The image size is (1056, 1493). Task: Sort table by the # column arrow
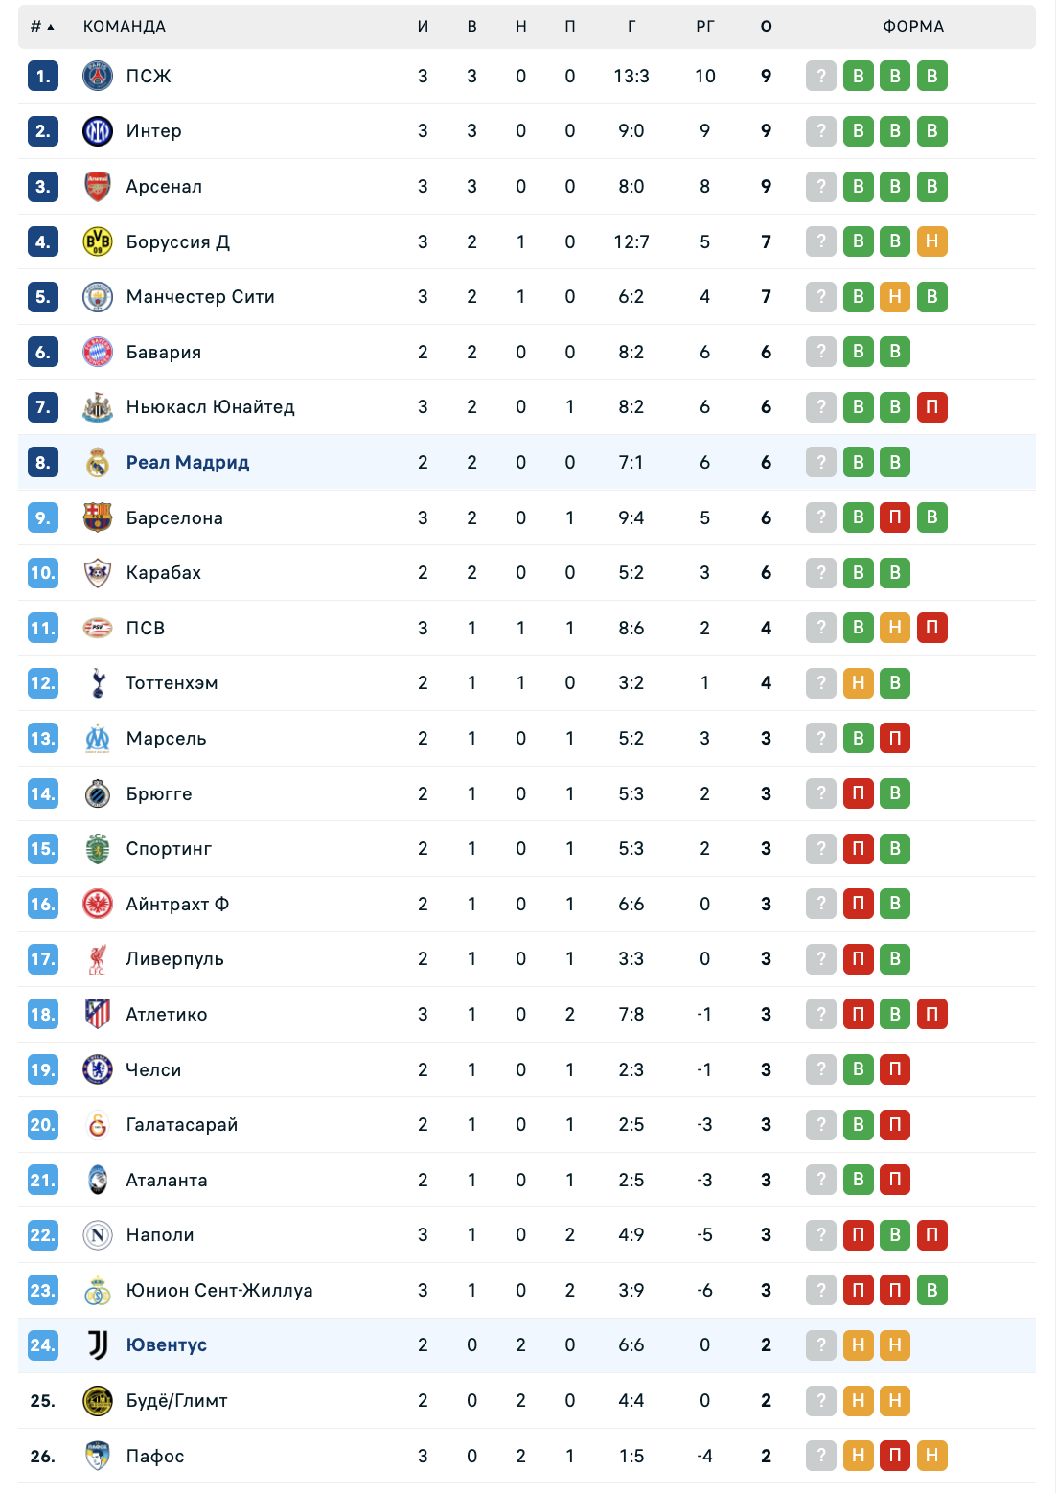[x=50, y=27]
